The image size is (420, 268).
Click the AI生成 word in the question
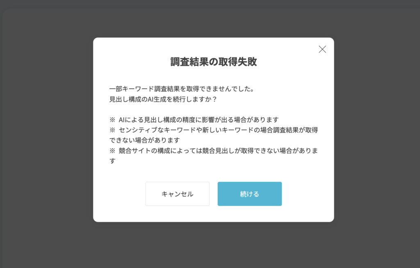coord(157,99)
